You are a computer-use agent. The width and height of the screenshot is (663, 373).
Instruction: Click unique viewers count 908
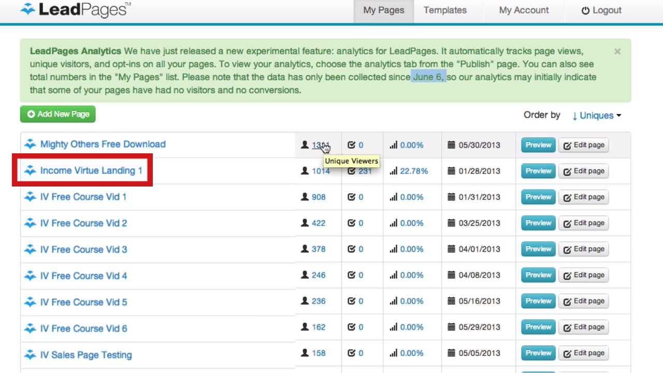pyautogui.click(x=319, y=197)
